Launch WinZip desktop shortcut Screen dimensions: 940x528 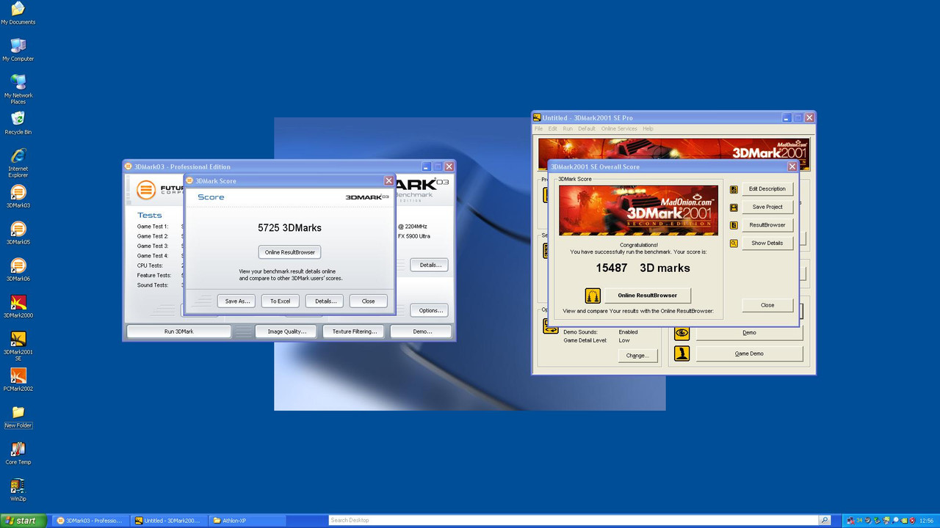[18, 489]
